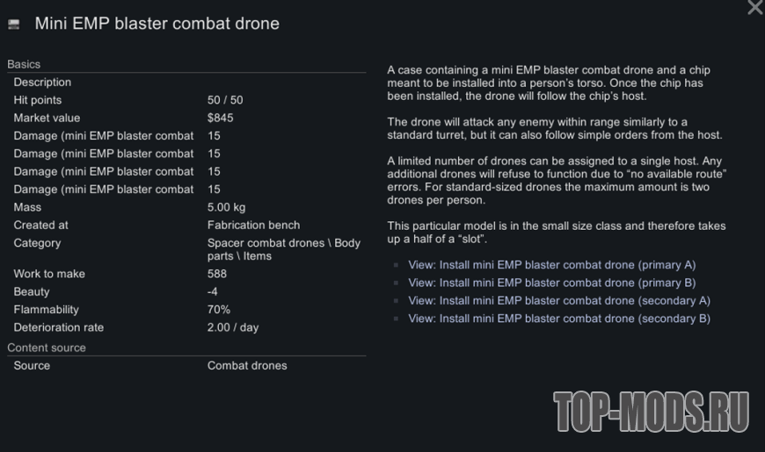Viewport: 765px width, 452px height.
Task: Open Install mini EMP blaster drone (primary B)
Action: [552, 283]
